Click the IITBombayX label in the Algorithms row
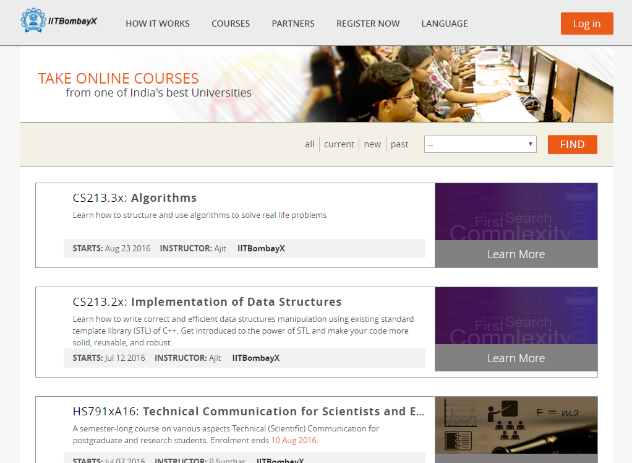Viewport: 632px width, 463px height. (x=261, y=248)
